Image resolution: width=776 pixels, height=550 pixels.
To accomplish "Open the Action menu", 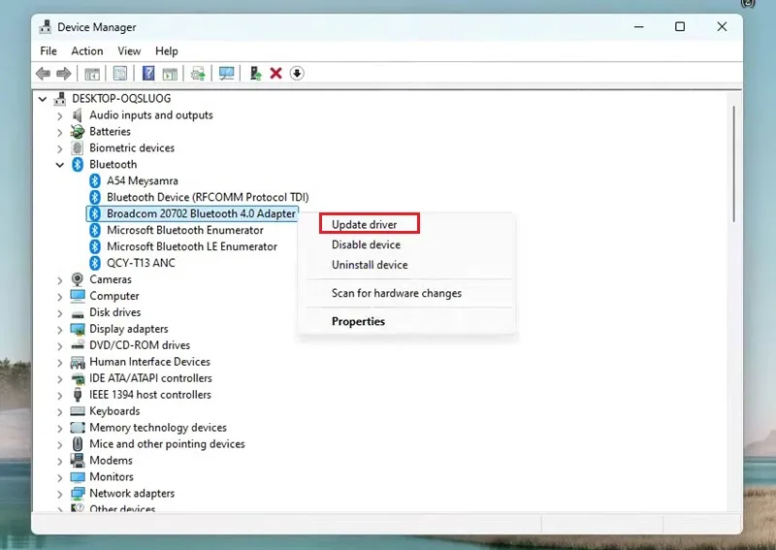I will pyautogui.click(x=87, y=51).
